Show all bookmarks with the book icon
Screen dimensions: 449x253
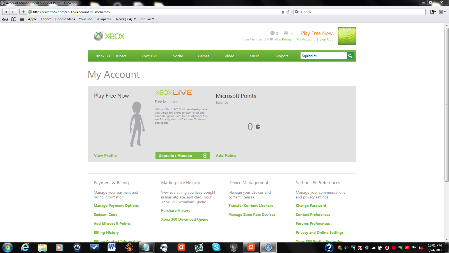pos(13,19)
